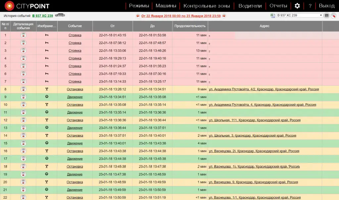Image resolution: width=339 pixels, height=200 pixels.
Task: Go to previous date range arrow
Action: 138,16
